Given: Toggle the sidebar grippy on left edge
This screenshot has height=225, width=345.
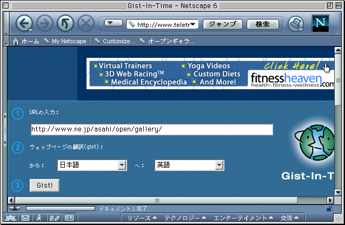Looking at the screenshot, I should coord(5,129).
